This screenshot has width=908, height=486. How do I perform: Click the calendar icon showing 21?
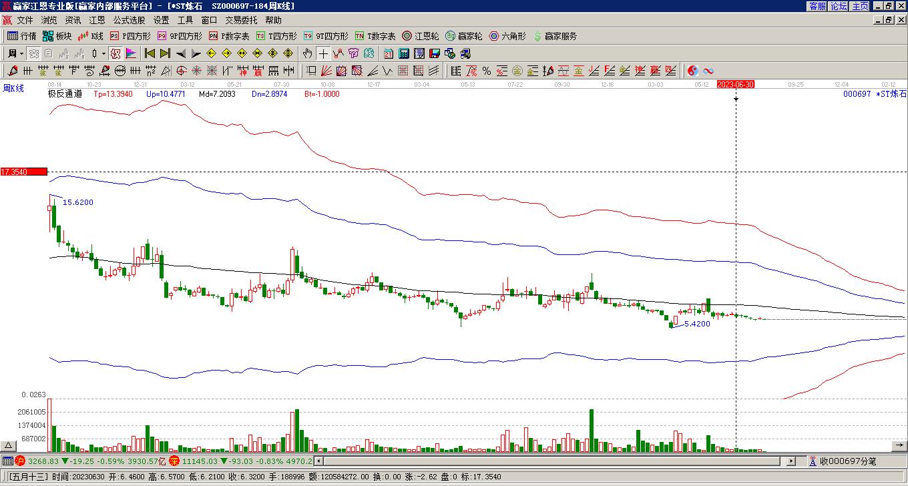[389, 53]
